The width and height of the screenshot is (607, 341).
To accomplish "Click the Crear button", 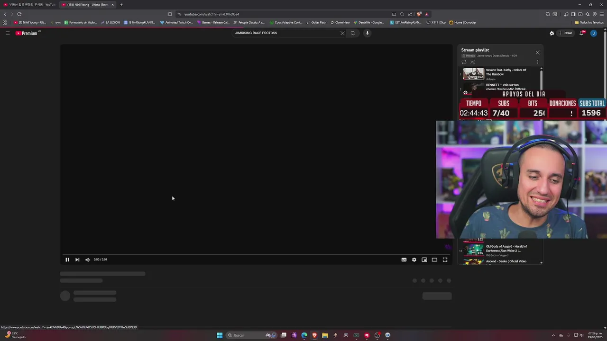I will [565, 33].
